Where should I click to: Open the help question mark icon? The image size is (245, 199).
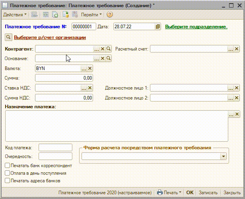pos(110,14)
